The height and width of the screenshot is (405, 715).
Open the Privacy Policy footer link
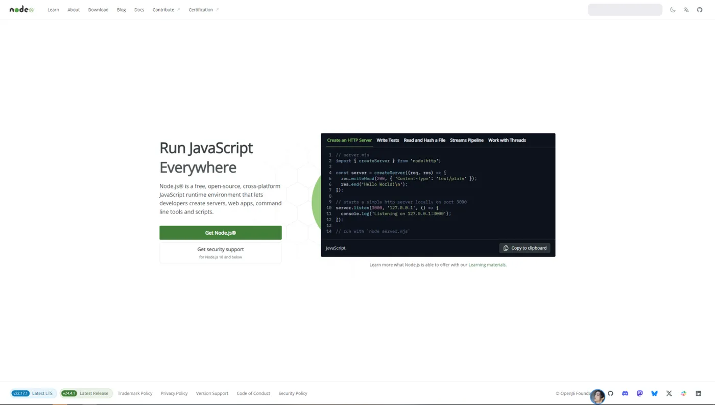(174, 393)
